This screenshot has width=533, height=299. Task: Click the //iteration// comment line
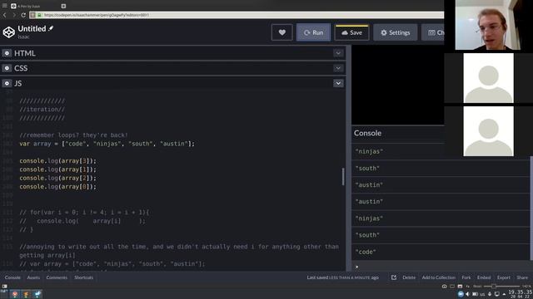[42, 110]
